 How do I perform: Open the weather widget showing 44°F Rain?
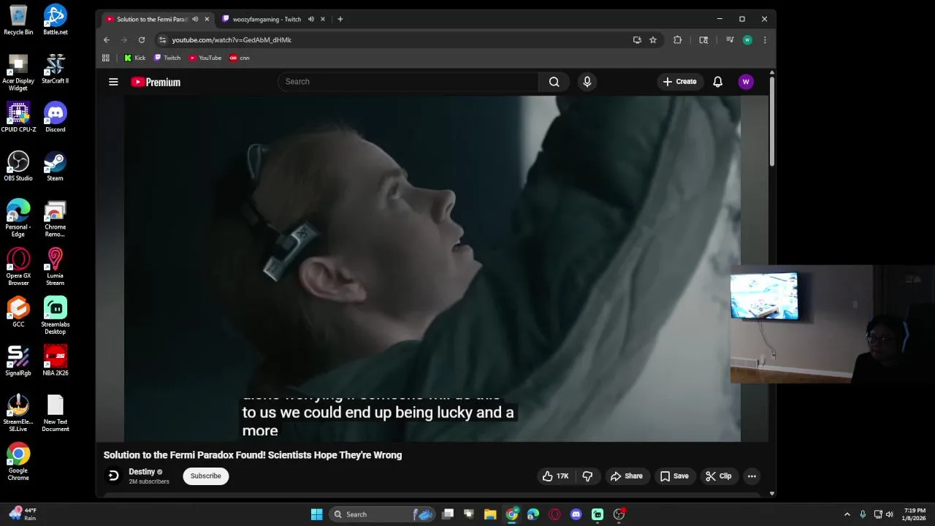(23, 514)
